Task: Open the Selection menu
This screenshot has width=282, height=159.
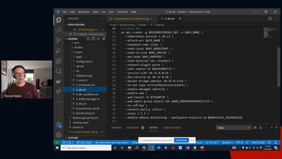Action: [84, 12]
